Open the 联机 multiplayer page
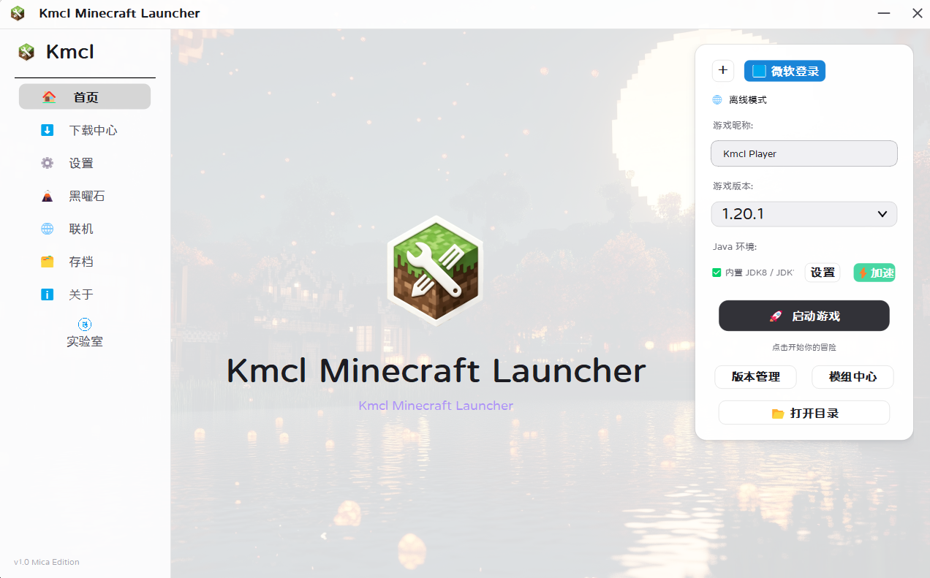 [x=85, y=229]
